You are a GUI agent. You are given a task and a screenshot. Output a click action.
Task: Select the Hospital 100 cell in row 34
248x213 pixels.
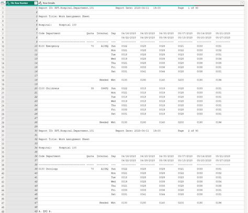click(141, 148)
